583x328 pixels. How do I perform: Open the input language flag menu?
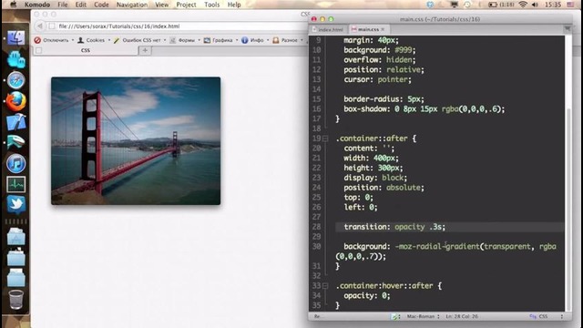coord(570,5)
